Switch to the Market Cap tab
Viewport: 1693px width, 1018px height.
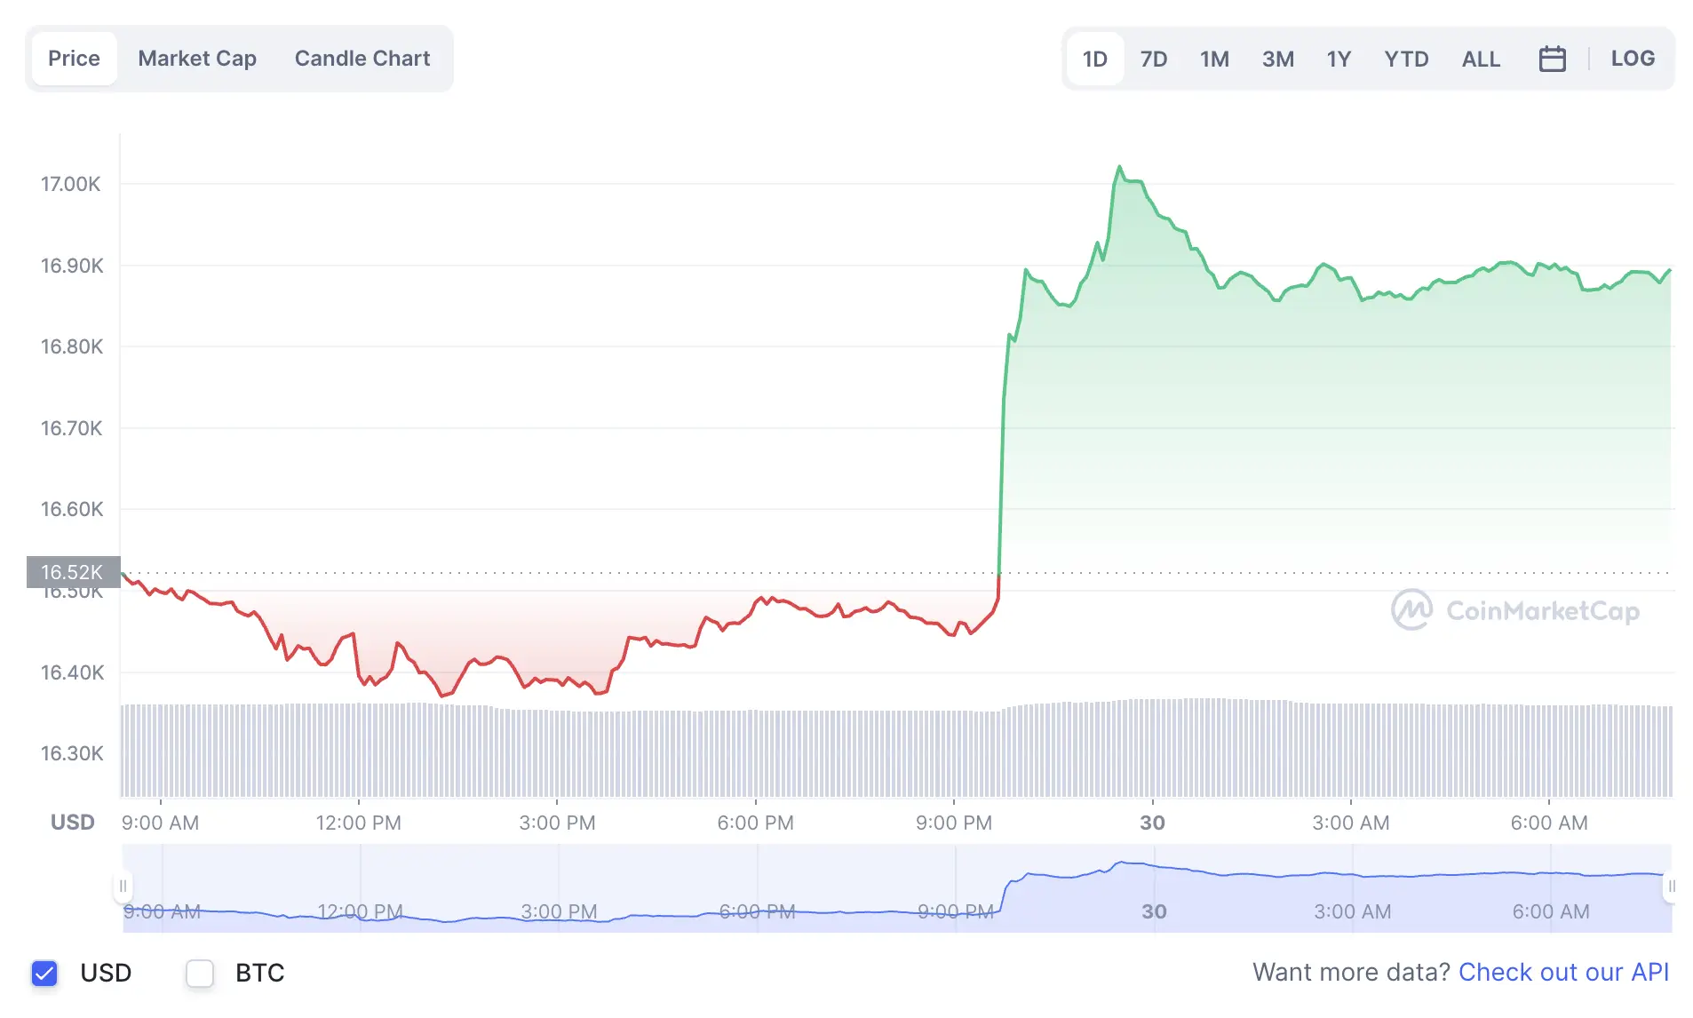pos(197,59)
